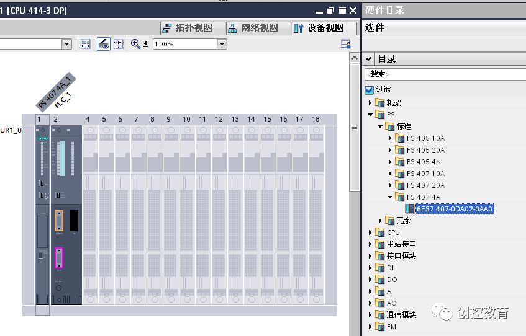
Task: Click the PLC_1 module label
Action: tap(63, 100)
